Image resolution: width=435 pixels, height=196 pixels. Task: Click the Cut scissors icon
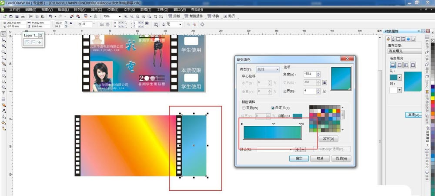point(31,16)
